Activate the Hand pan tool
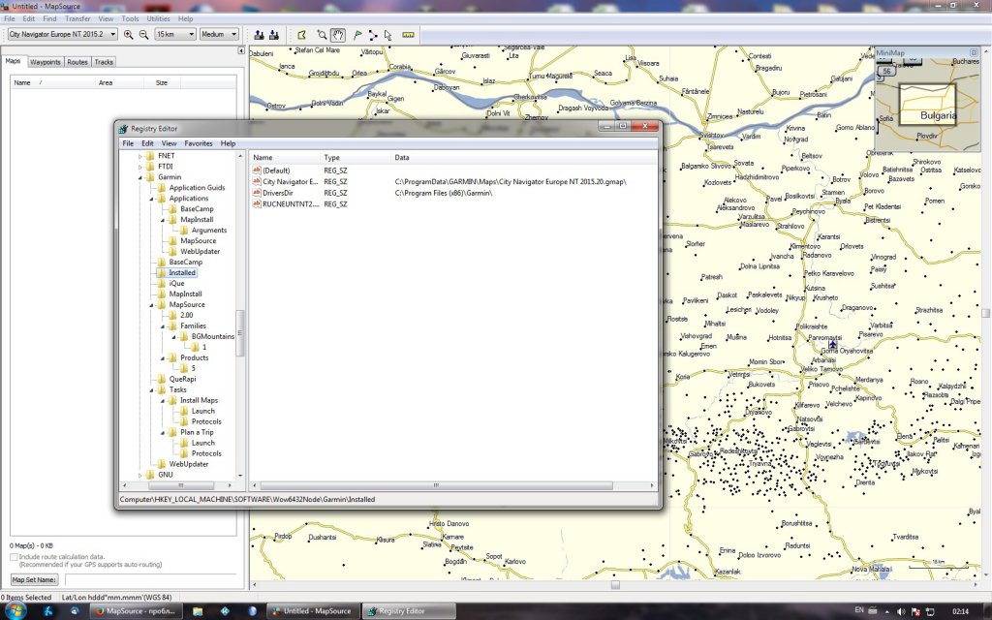This screenshot has width=992, height=620. (338, 35)
